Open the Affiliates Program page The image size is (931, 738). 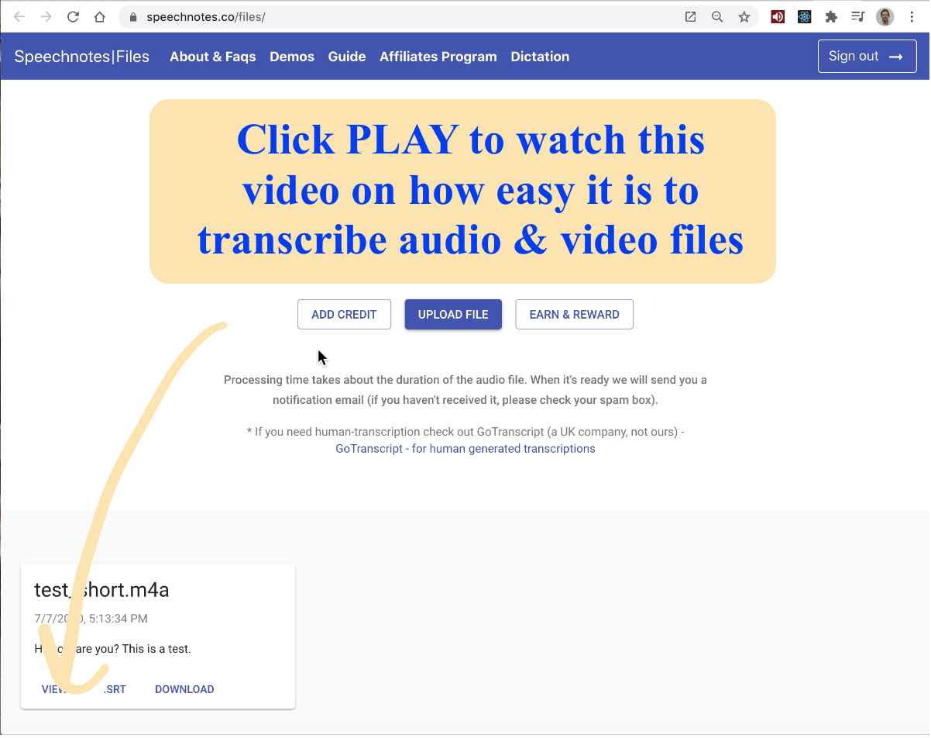(x=438, y=57)
